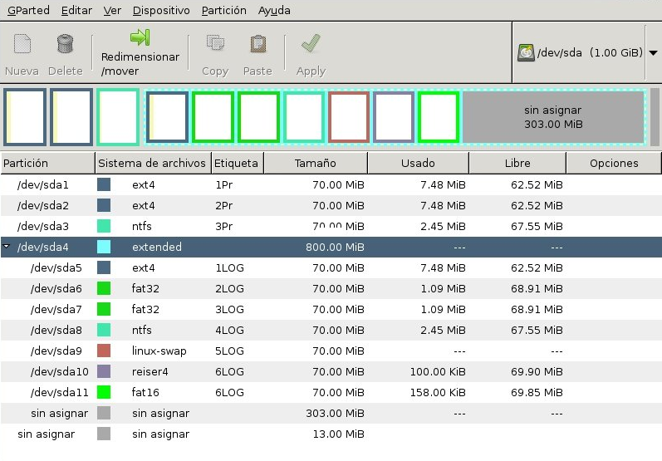Click the Apply checkmark icon
The width and height of the screenshot is (662, 461).
click(x=311, y=44)
